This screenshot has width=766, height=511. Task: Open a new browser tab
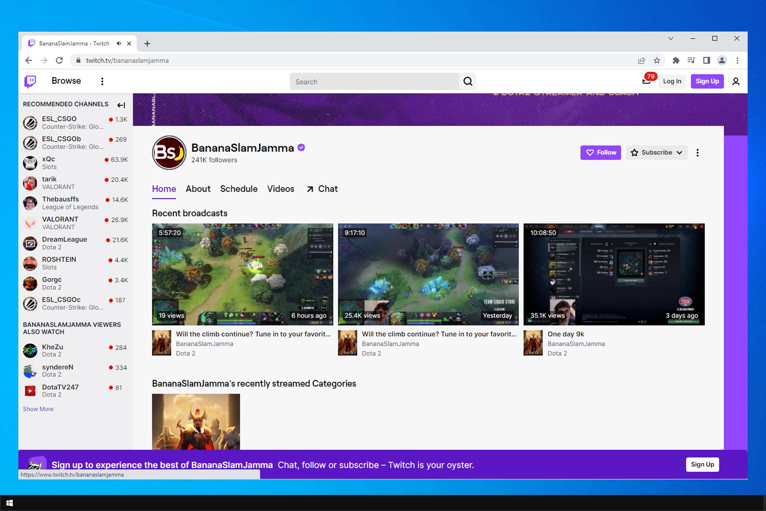point(147,44)
